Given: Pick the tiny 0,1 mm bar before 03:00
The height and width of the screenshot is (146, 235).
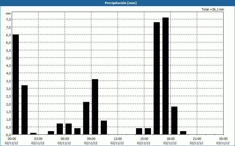Looking at the screenshot, I should 33,134.
